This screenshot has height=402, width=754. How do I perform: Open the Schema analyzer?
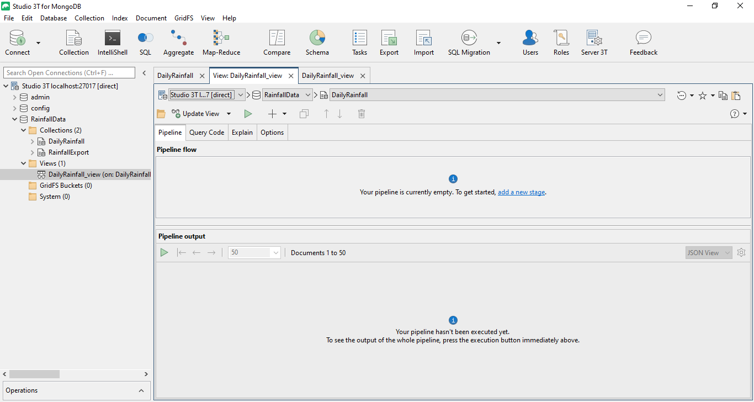pos(317,43)
